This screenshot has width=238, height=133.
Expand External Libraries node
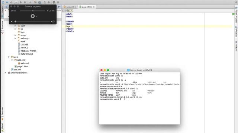6,73
